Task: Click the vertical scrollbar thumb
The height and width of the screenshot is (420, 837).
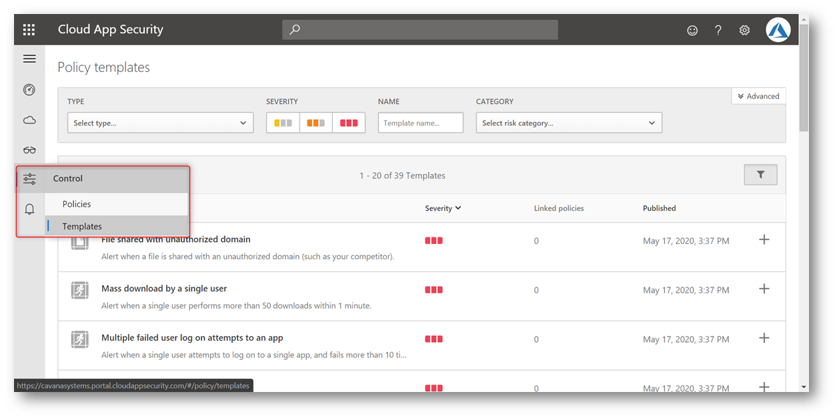Action: pos(804,77)
